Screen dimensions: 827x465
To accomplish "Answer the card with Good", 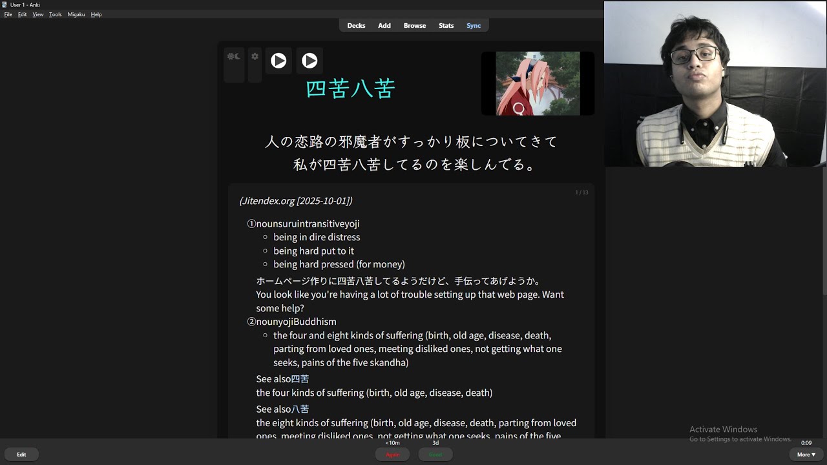I will [435, 455].
